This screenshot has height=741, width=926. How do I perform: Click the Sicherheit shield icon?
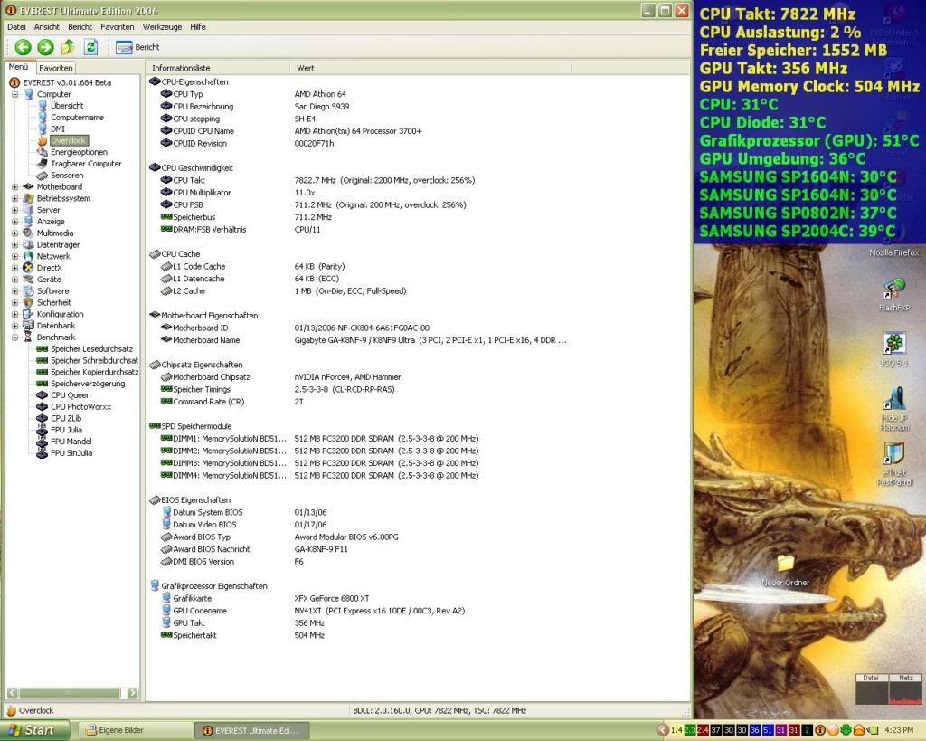(x=28, y=302)
